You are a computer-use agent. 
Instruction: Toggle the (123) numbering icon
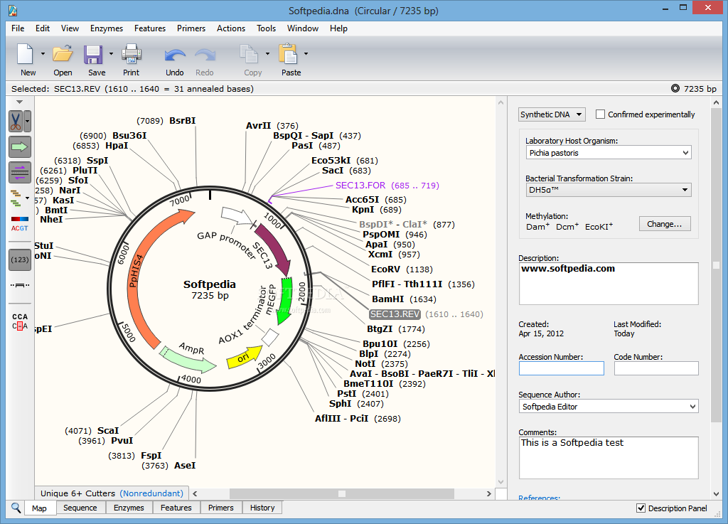19,260
